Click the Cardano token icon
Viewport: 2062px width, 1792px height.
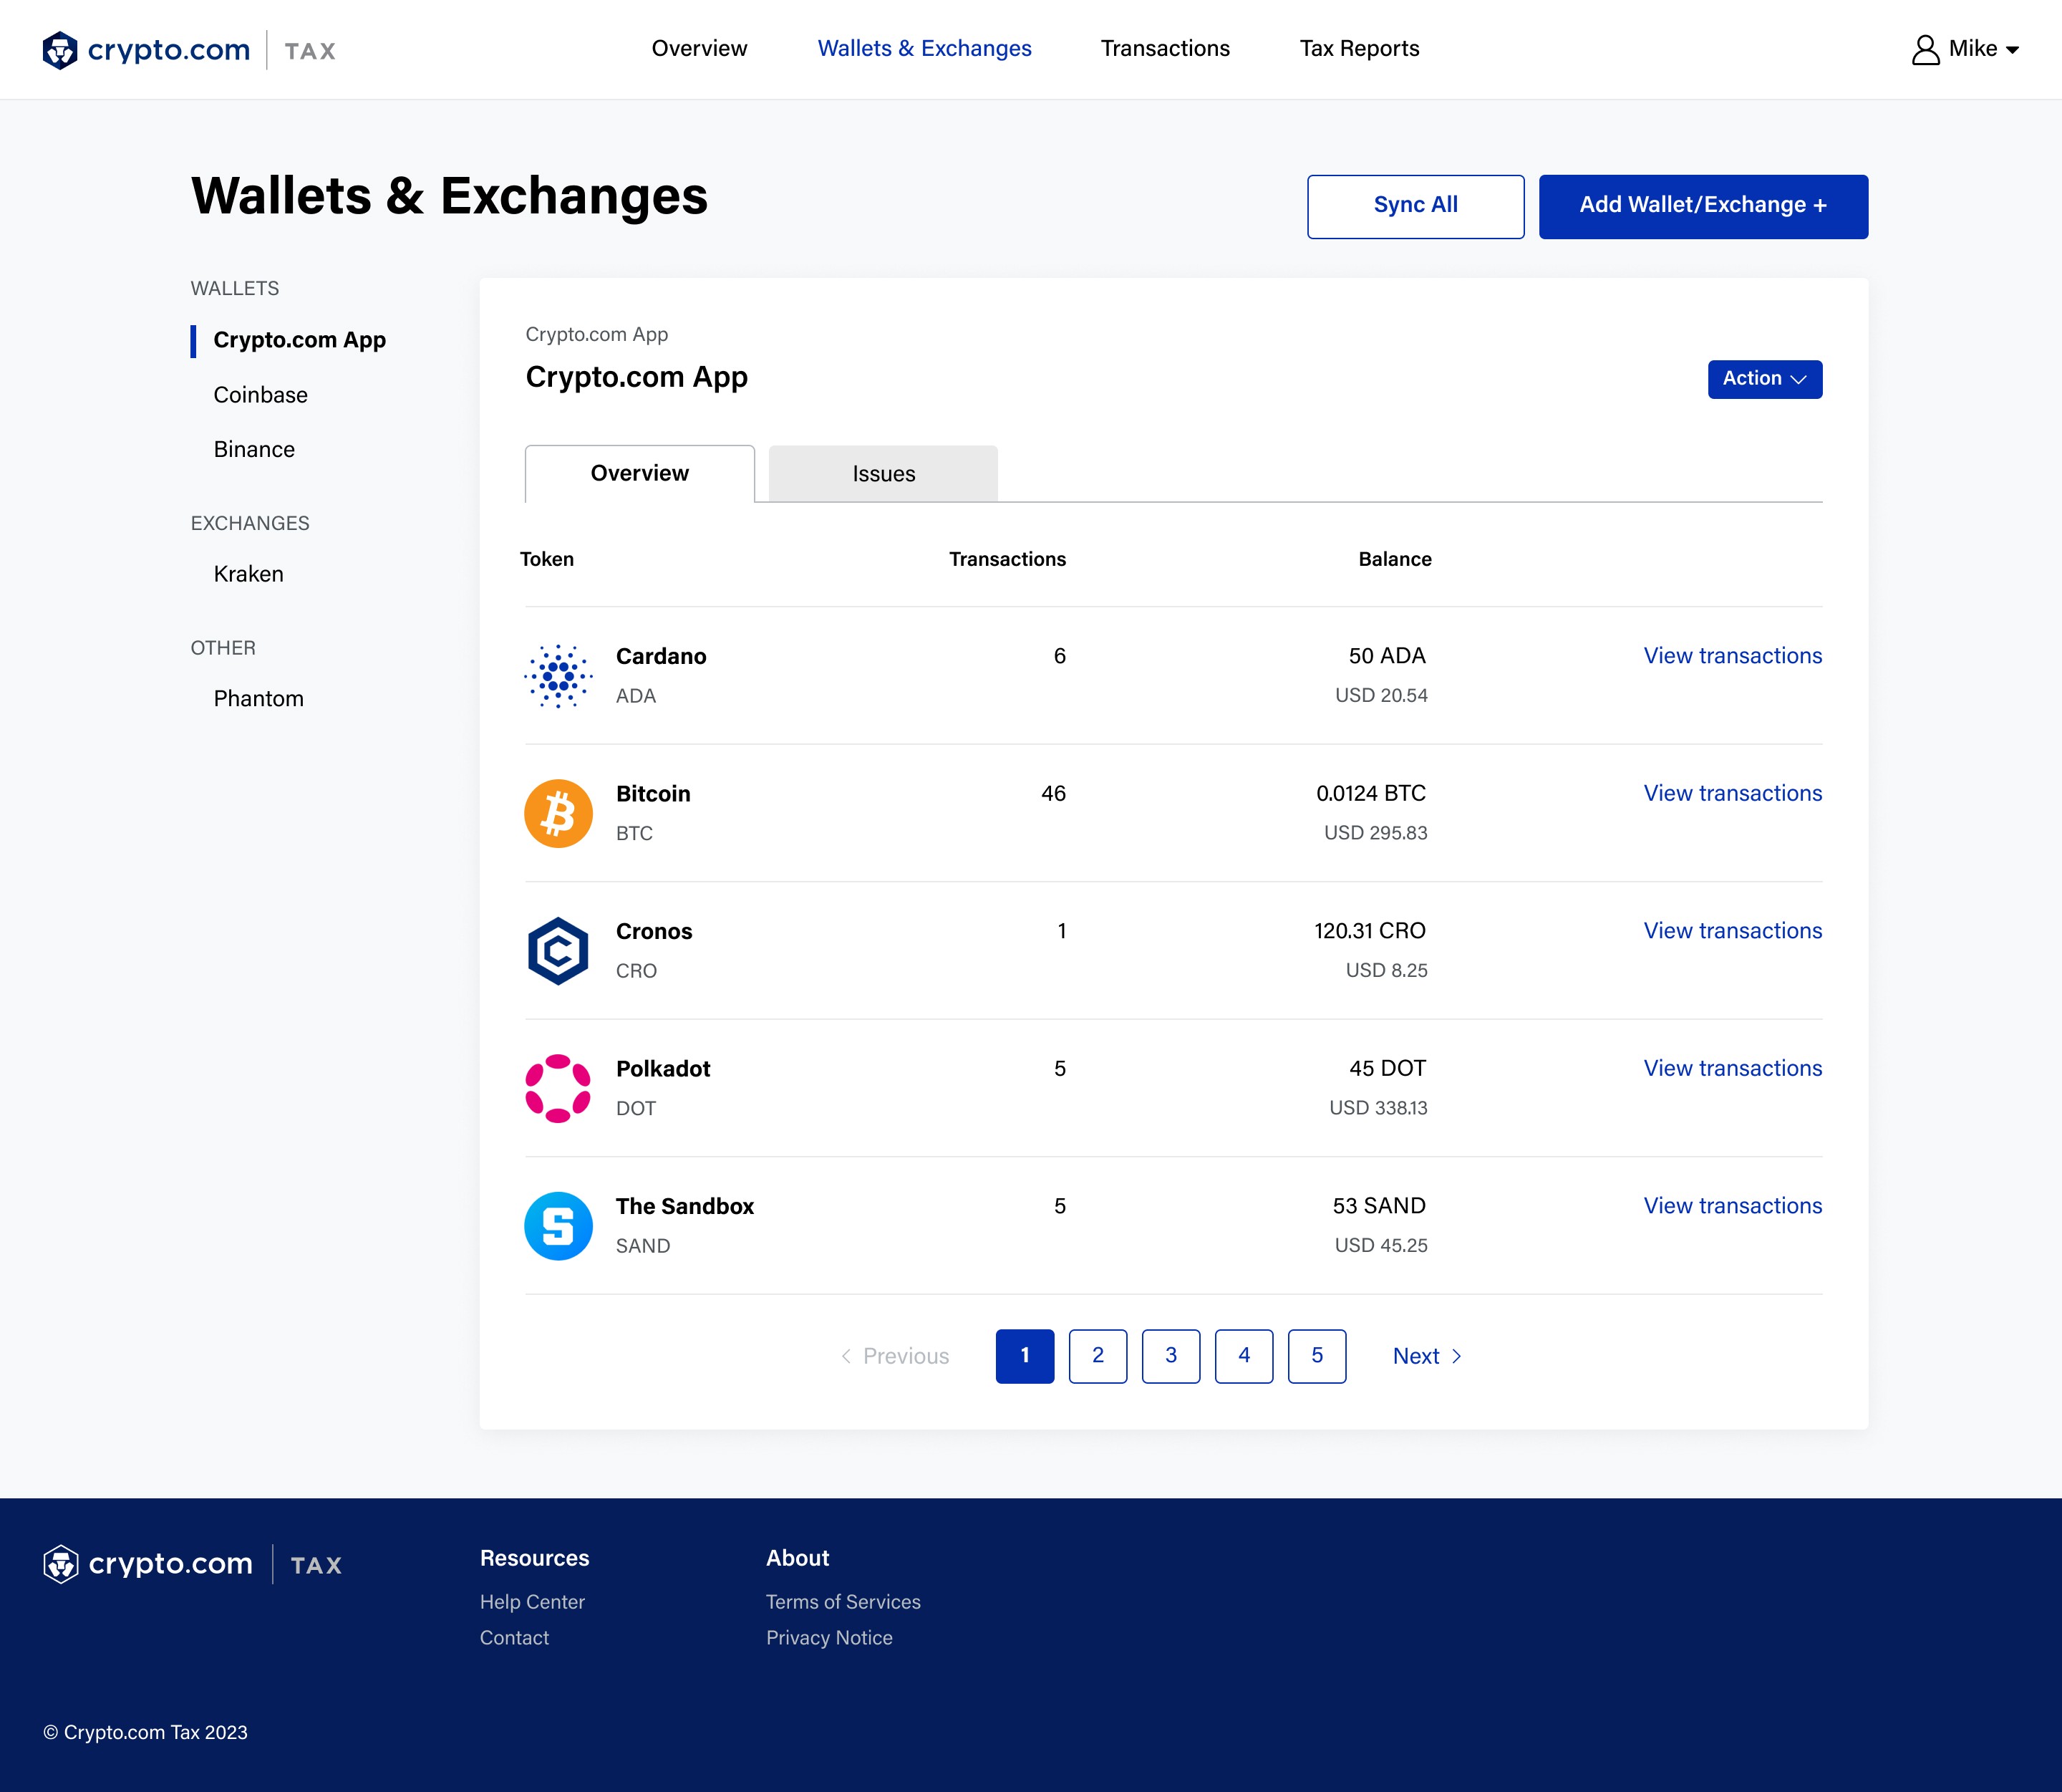click(x=558, y=676)
